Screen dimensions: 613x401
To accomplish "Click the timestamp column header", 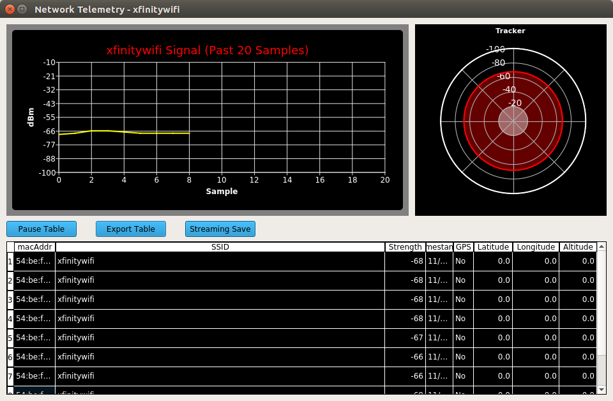I will pos(439,247).
